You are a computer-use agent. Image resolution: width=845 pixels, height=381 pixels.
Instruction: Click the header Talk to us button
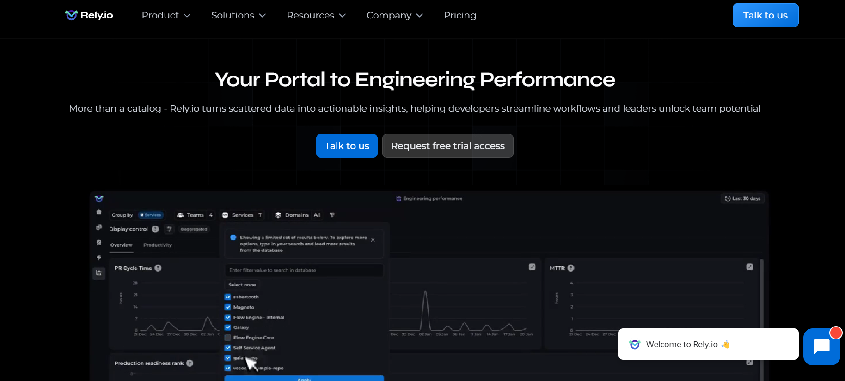(765, 15)
